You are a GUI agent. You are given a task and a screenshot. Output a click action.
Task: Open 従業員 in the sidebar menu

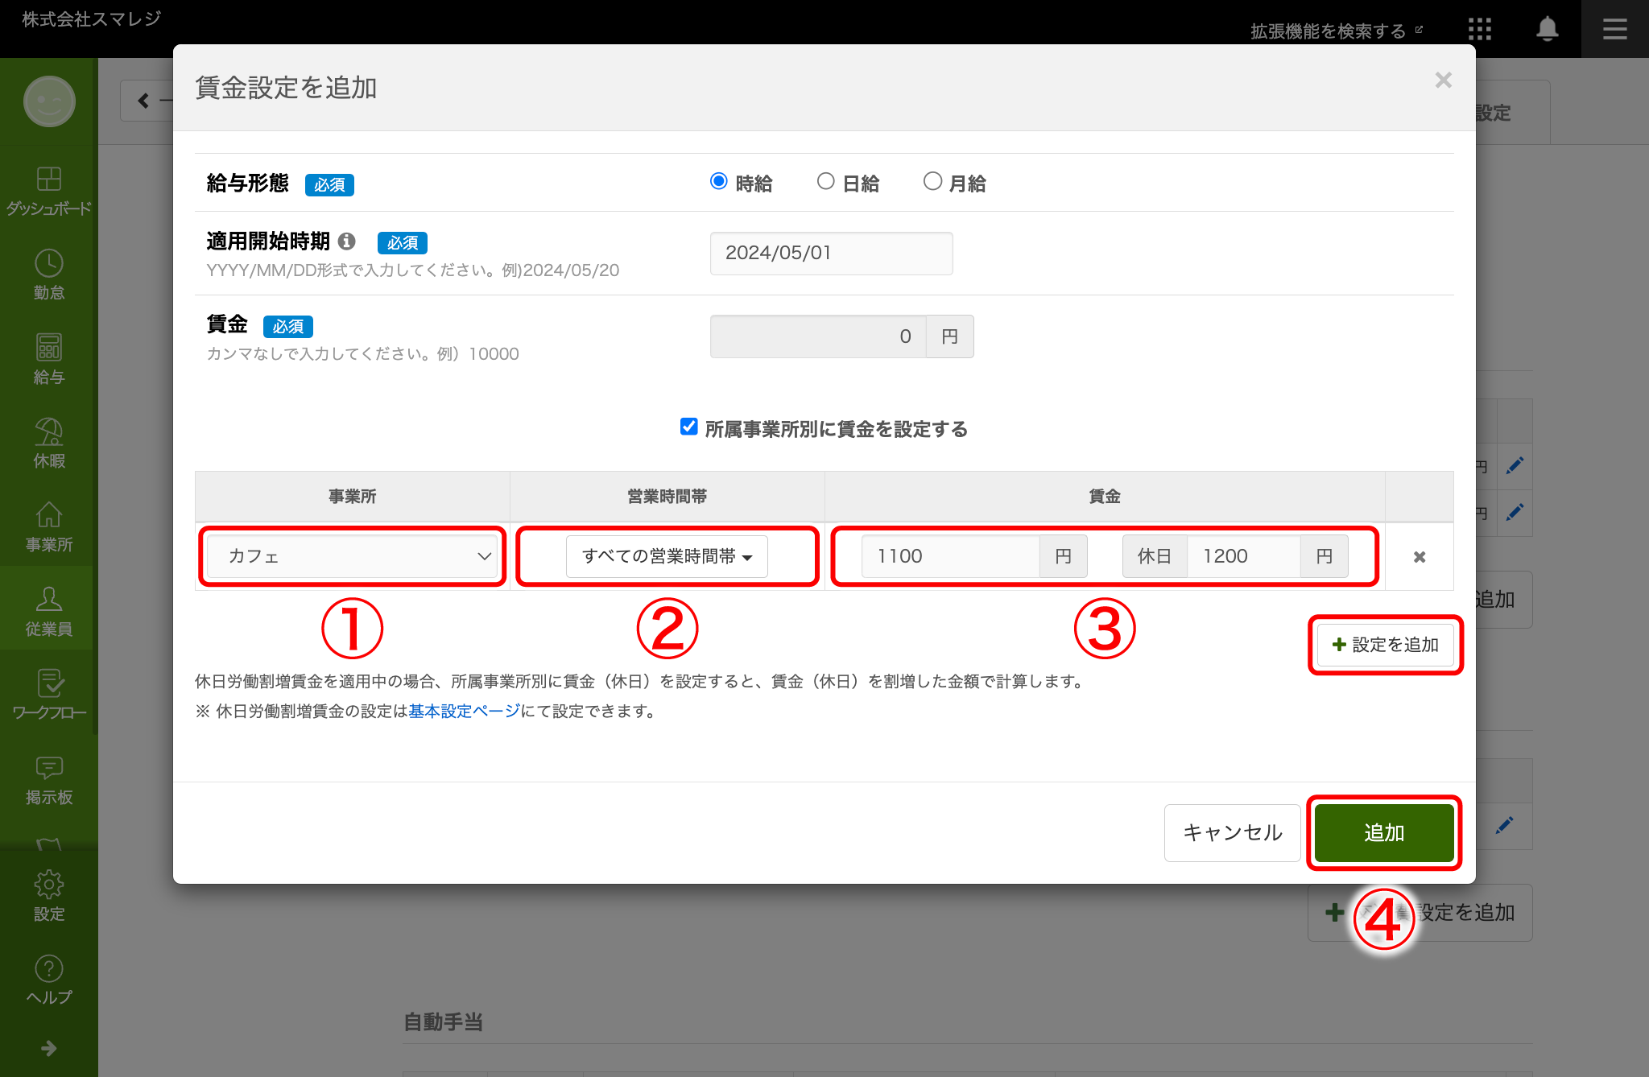click(49, 610)
